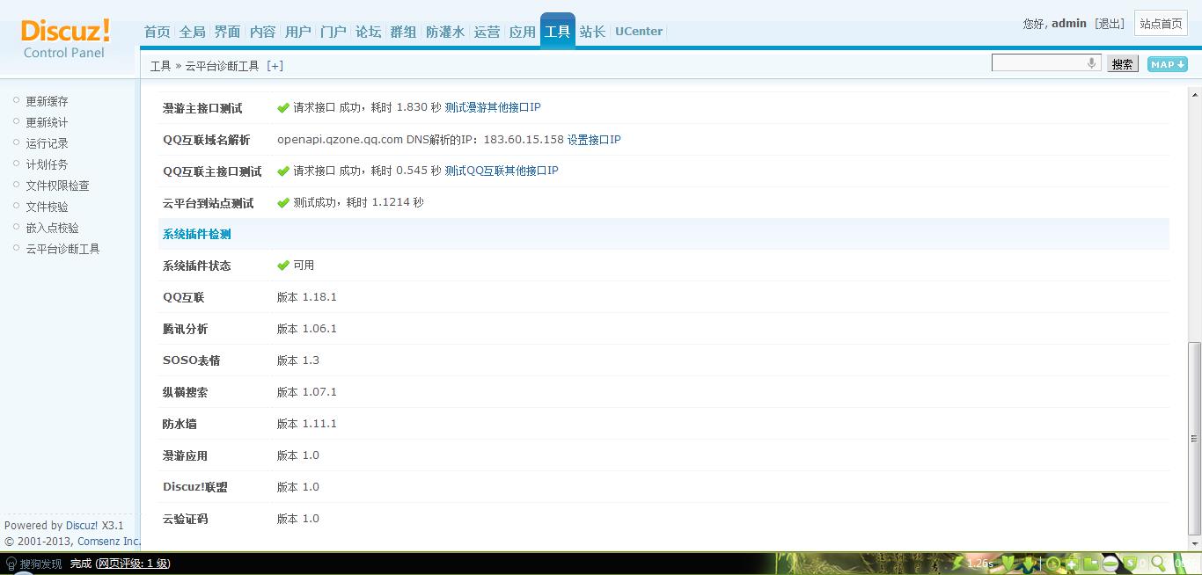Open 计划任务 in the sidebar
Viewport: 1202px width, 575px height.
[47, 164]
